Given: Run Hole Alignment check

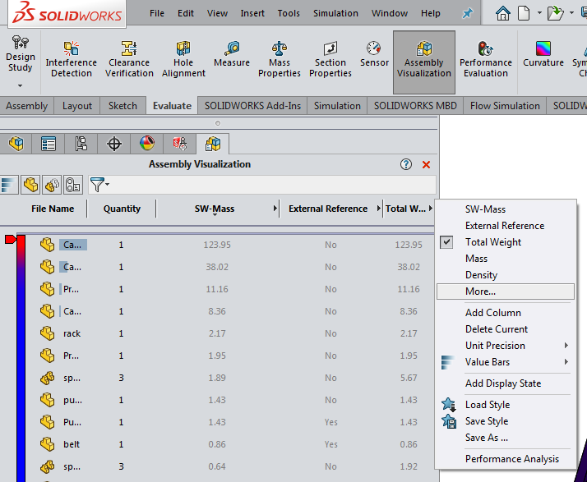Looking at the screenshot, I should (x=183, y=59).
